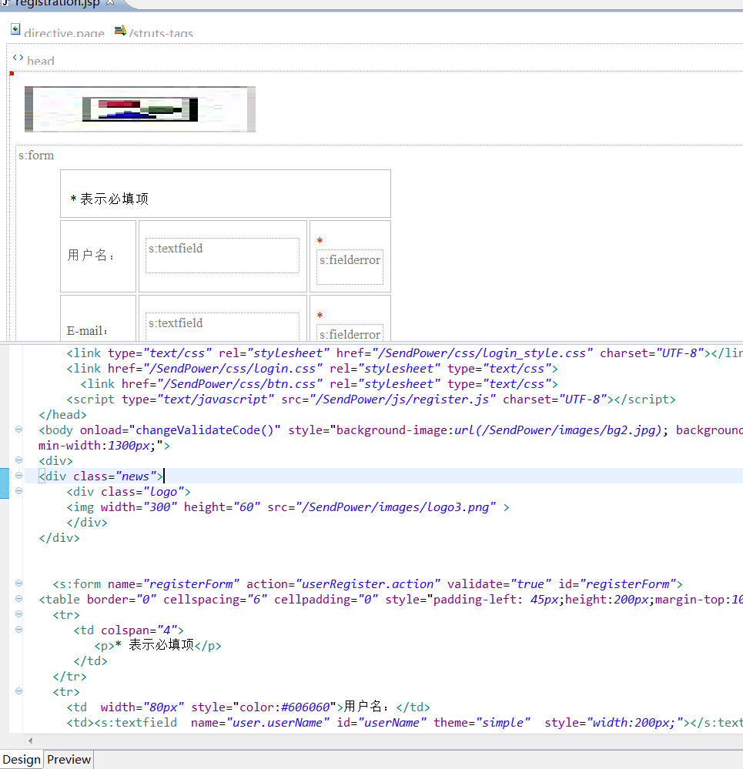Collapse the div class logo fold

pos(18,491)
